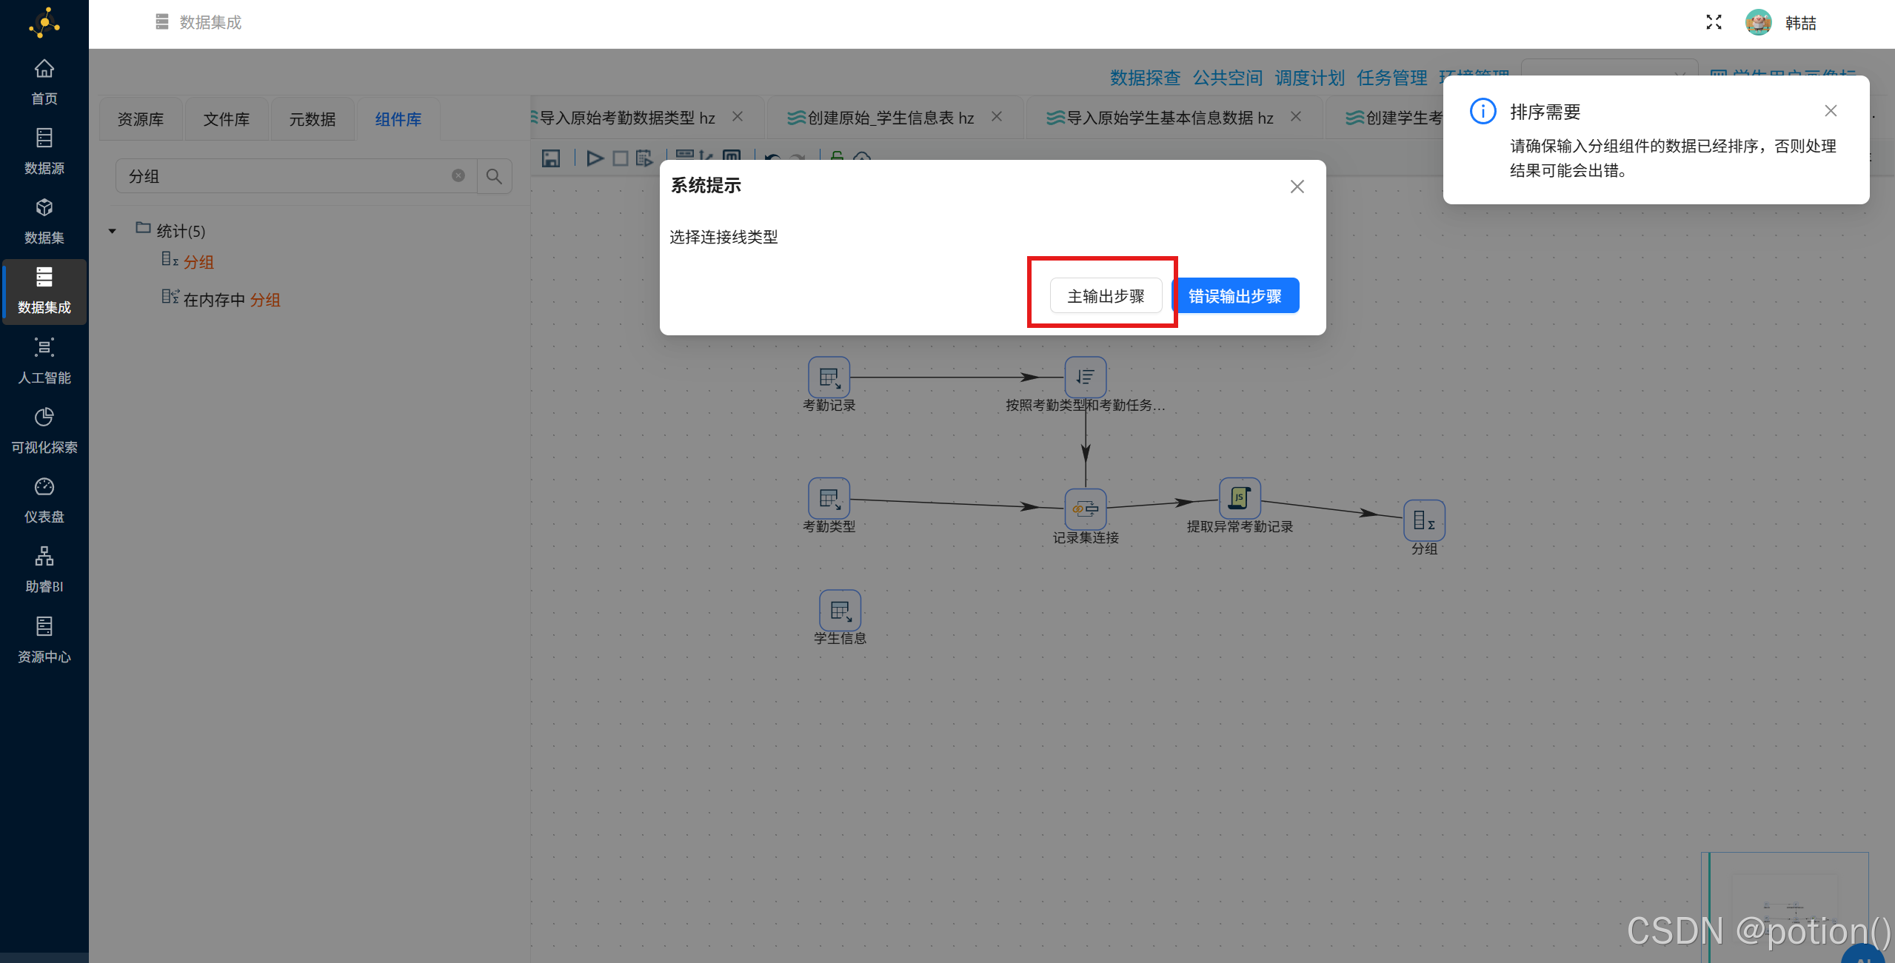Open 调度计划 link

(x=1309, y=78)
